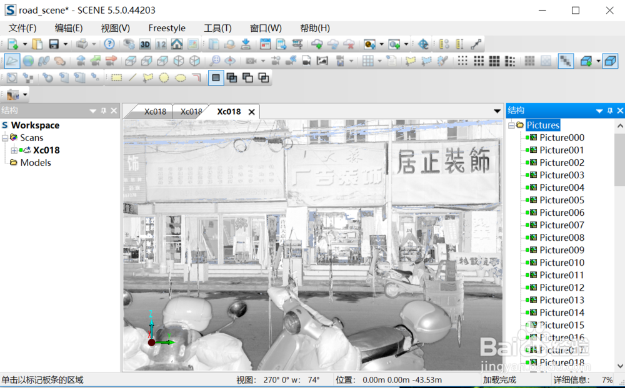Click the cloud with green plus icon
625x388 pixels.
coord(317,44)
